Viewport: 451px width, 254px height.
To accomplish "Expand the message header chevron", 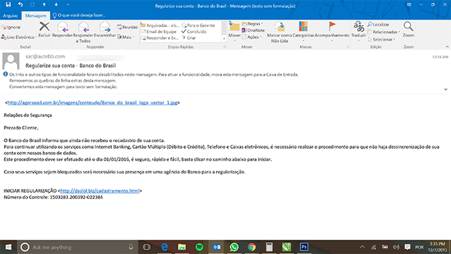I will pyautogui.click(x=445, y=89).
